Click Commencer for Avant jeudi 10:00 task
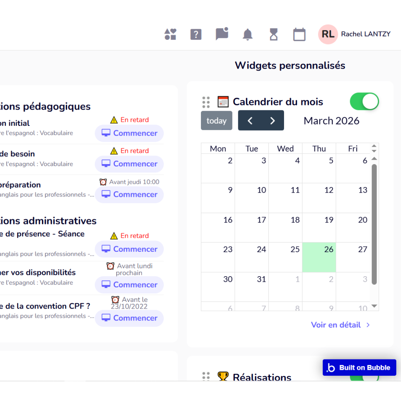This screenshot has width=401, height=401. coord(129,195)
